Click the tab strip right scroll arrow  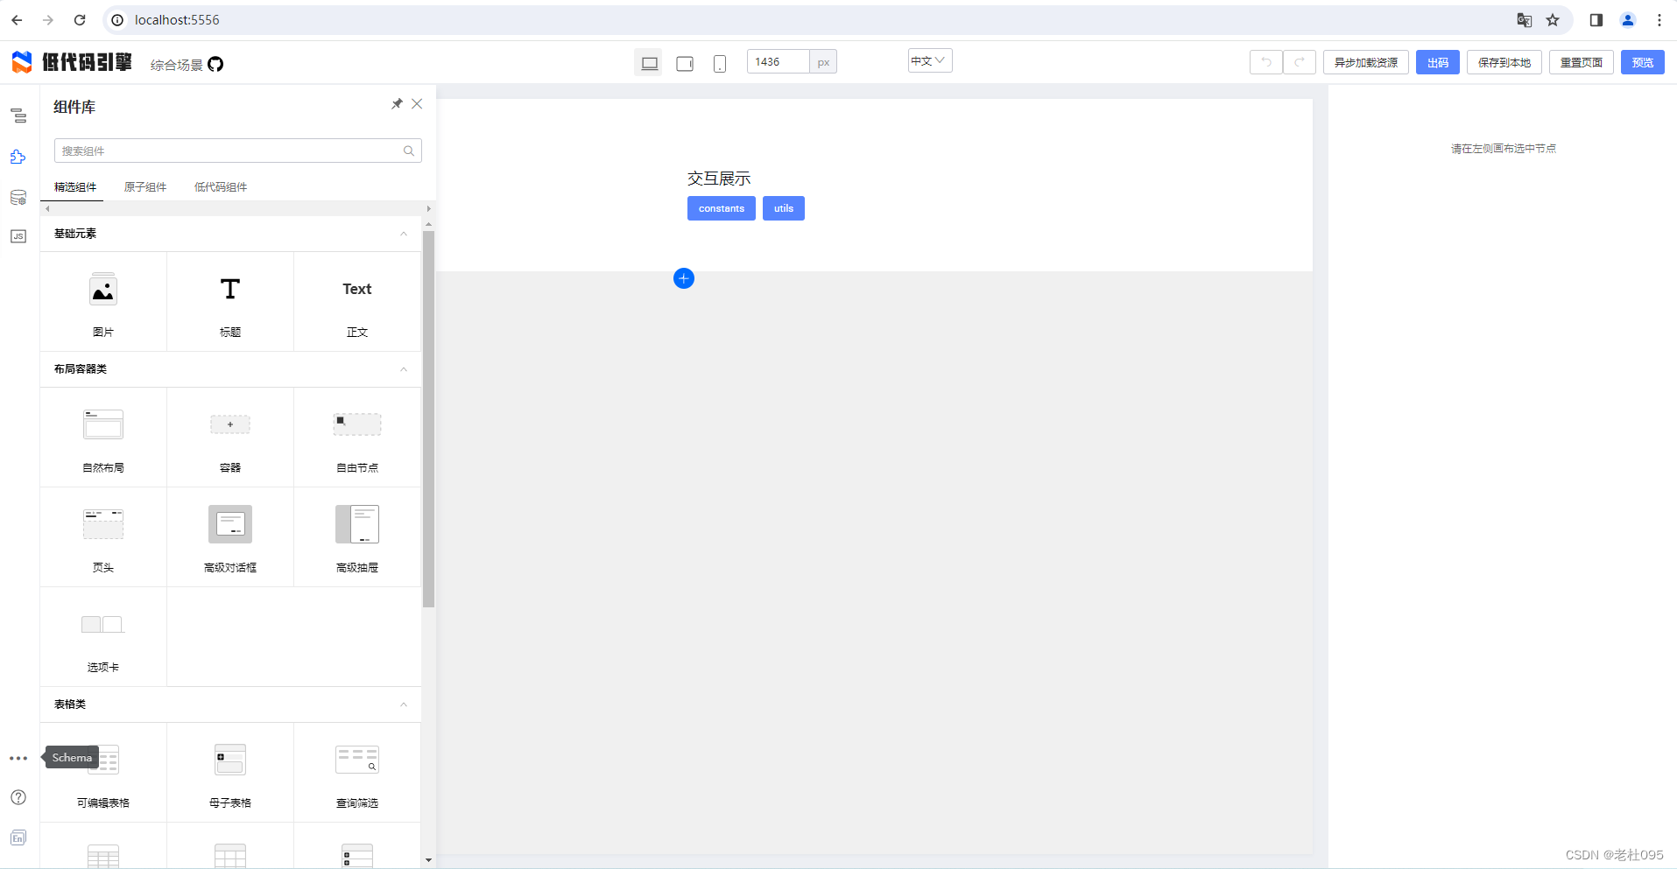(x=428, y=209)
